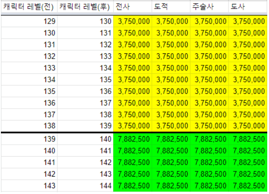Select cell 133 in 캐릭터 레벨(후) column
The image size is (269, 194).
85,56
